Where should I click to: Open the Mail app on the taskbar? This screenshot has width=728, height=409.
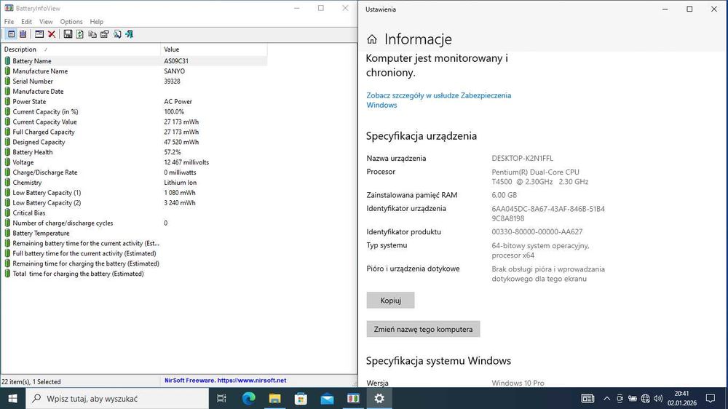coord(327,398)
